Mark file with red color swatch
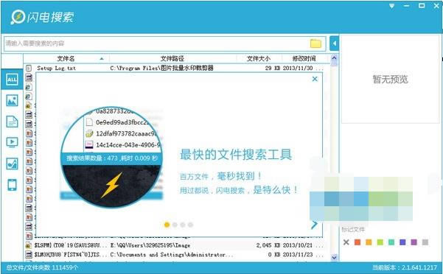The height and width of the screenshot is (274, 443). (357, 242)
